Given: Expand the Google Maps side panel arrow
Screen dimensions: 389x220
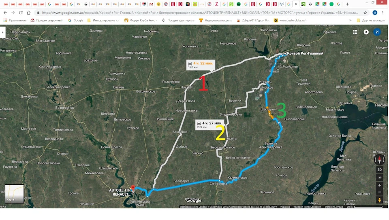Looking at the screenshot, I should (2, 32).
